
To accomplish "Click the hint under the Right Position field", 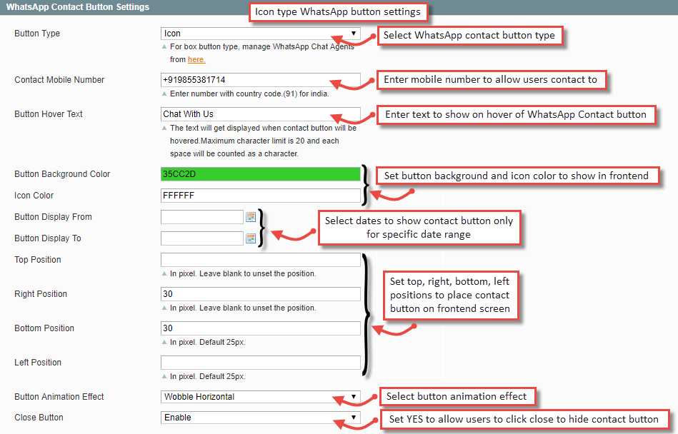I will (x=243, y=308).
